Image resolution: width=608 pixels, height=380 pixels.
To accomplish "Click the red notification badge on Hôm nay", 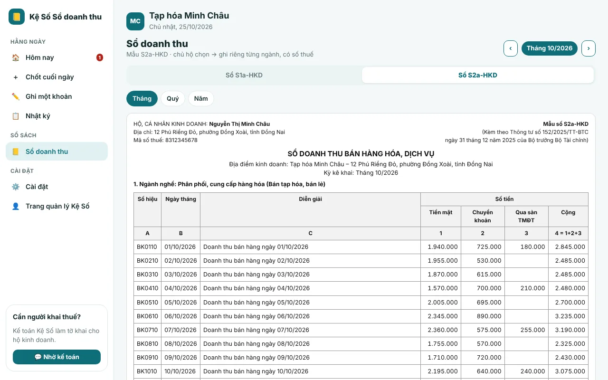I will tap(100, 57).
